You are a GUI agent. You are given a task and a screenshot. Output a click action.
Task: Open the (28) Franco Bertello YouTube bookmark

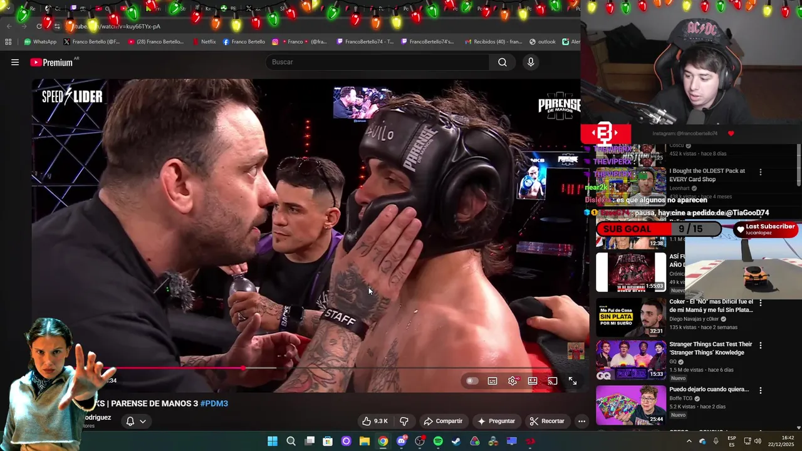156,42
